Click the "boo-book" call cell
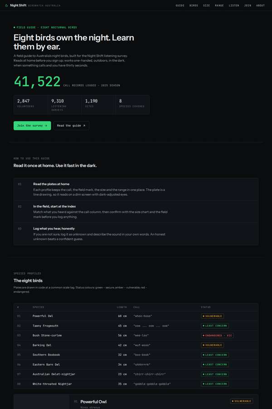Screen dimensions: 272x409 [142, 355]
